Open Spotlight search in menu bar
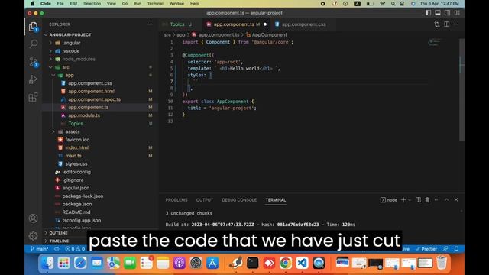Viewport: 489px width, 275px height. tap(393, 3)
